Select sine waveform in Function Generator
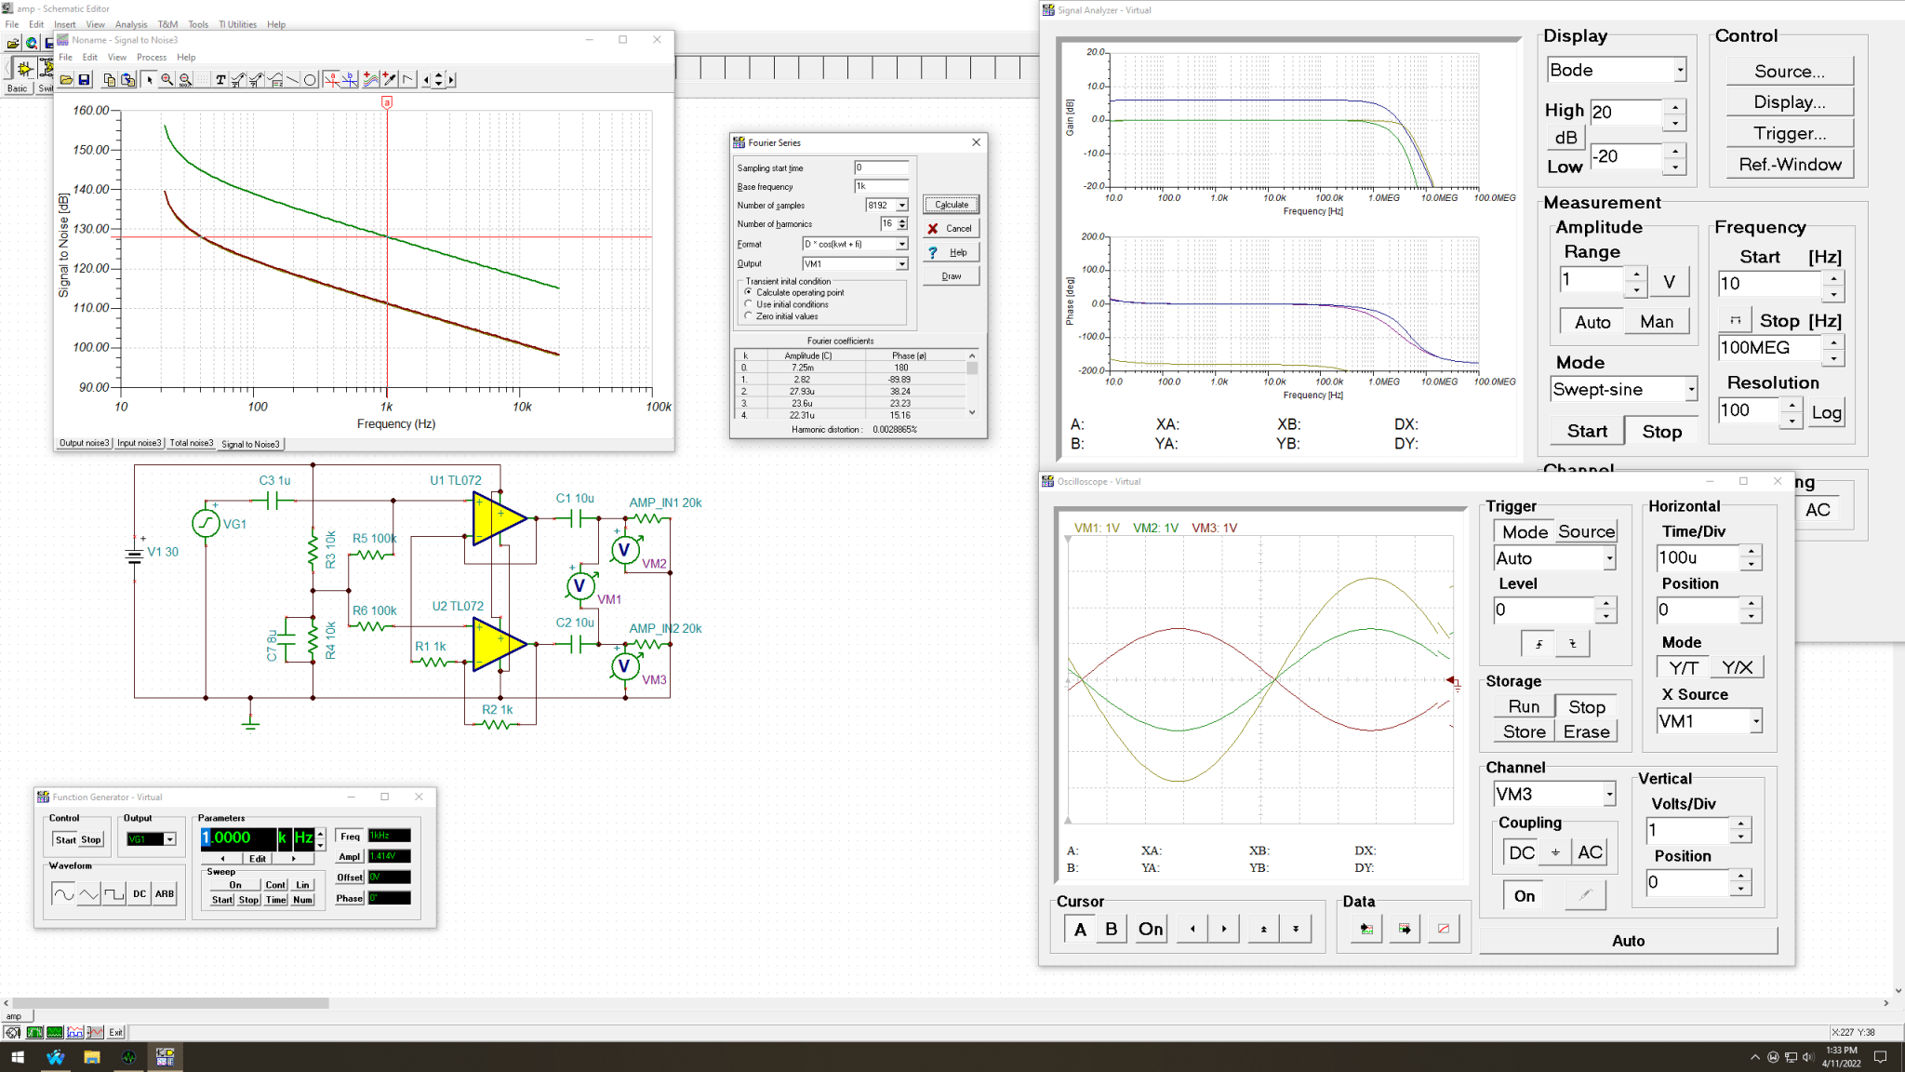Viewport: 1905px width, 1072px height. coord(63,894)
